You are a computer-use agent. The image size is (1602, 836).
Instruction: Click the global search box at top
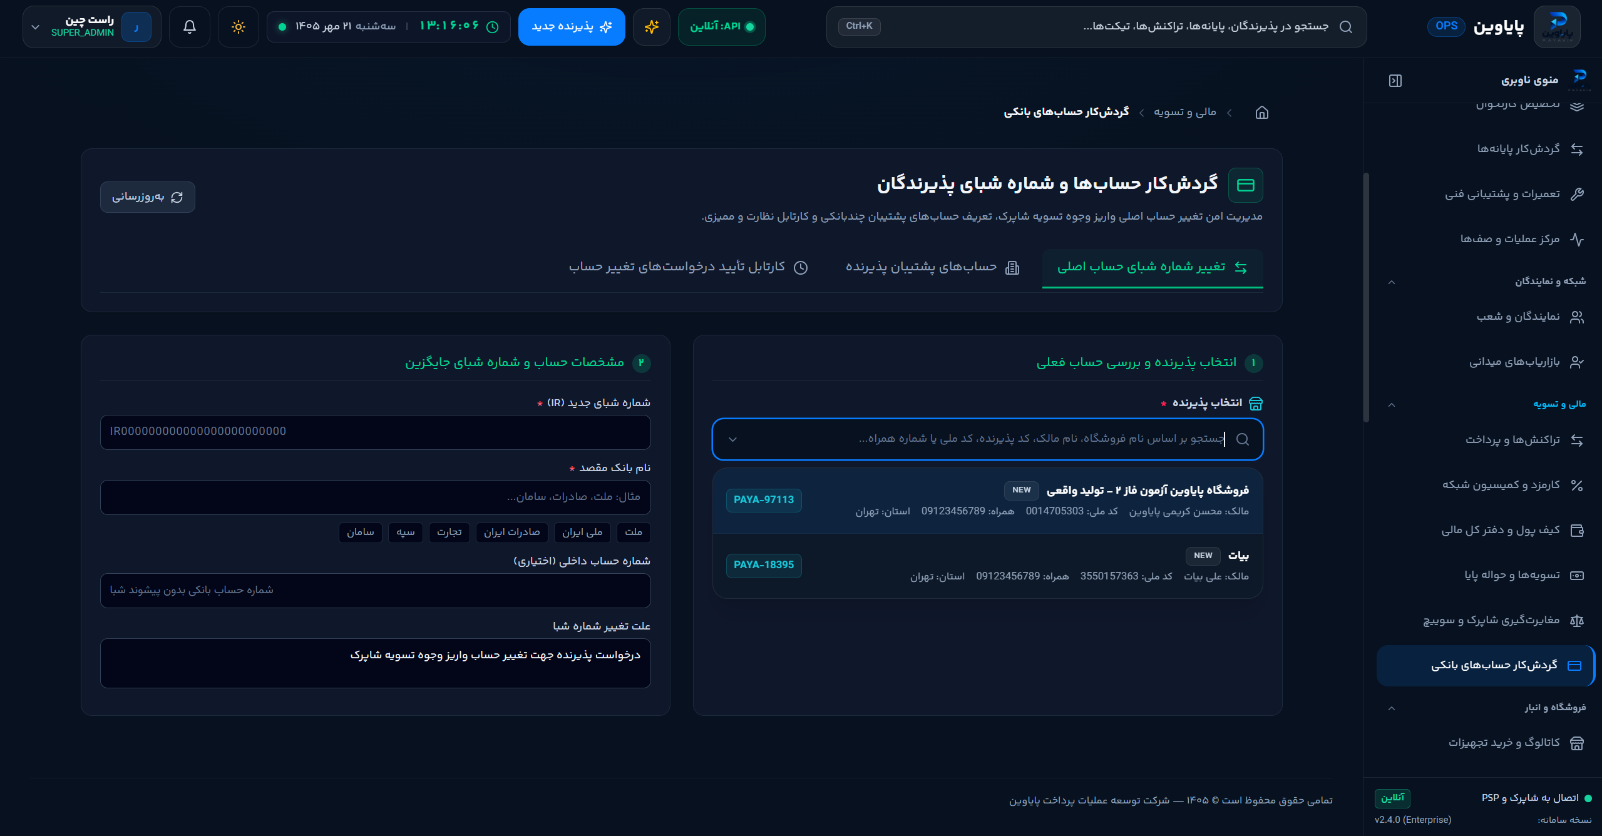click(1097, 27)
